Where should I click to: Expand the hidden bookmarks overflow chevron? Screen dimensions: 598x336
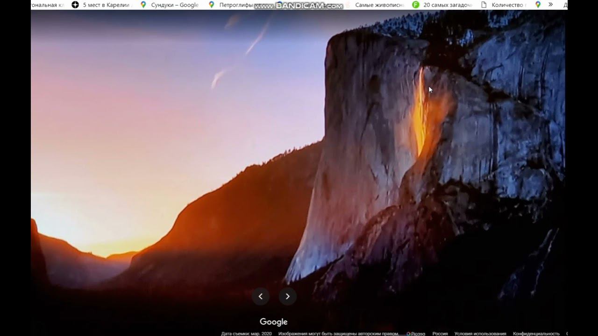551,5
